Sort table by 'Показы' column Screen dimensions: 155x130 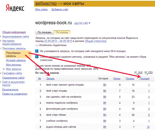coord(130,79)
